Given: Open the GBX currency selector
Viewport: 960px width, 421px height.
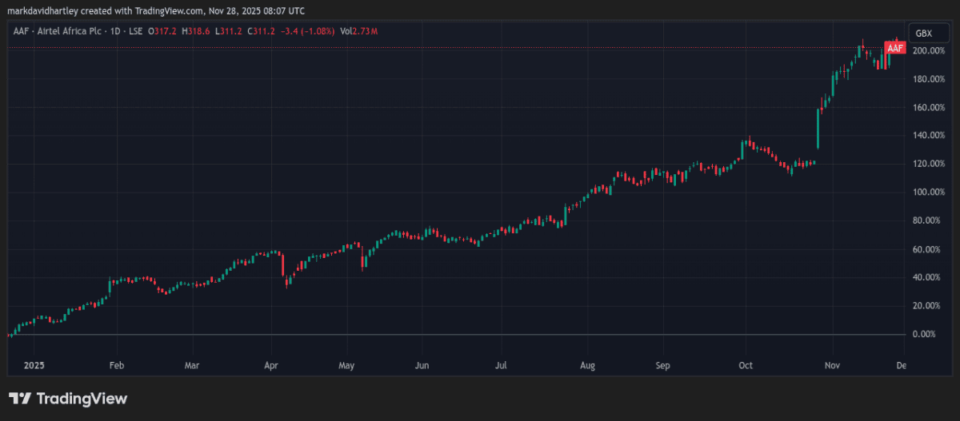Looking at the screenshot, I should coord(923,34).
